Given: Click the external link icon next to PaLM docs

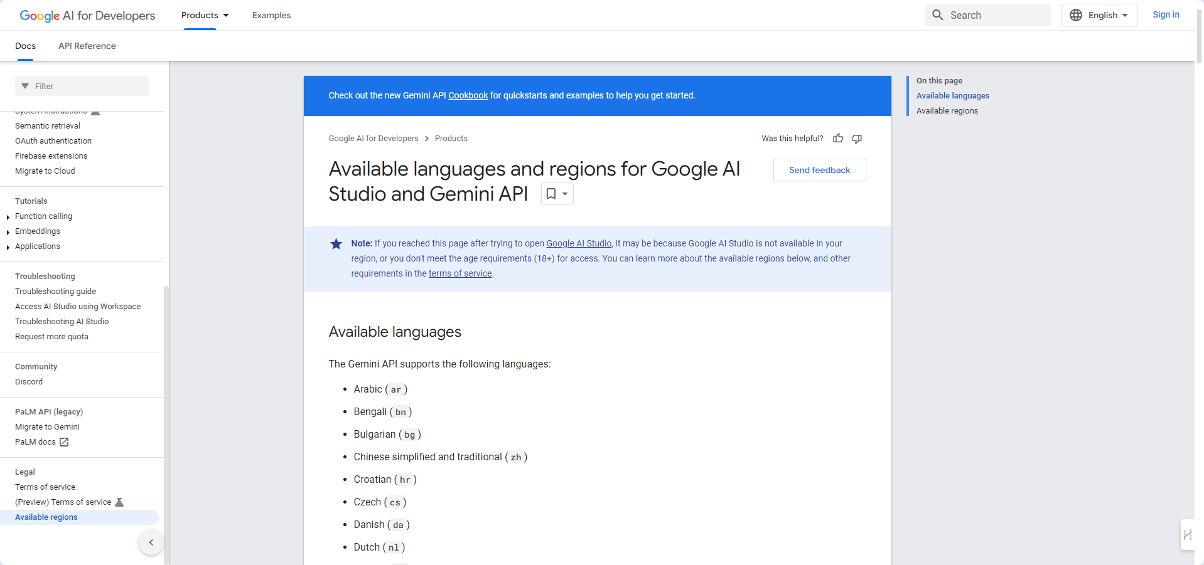Looking at the screenshot, I should click(x=64, y=442).
